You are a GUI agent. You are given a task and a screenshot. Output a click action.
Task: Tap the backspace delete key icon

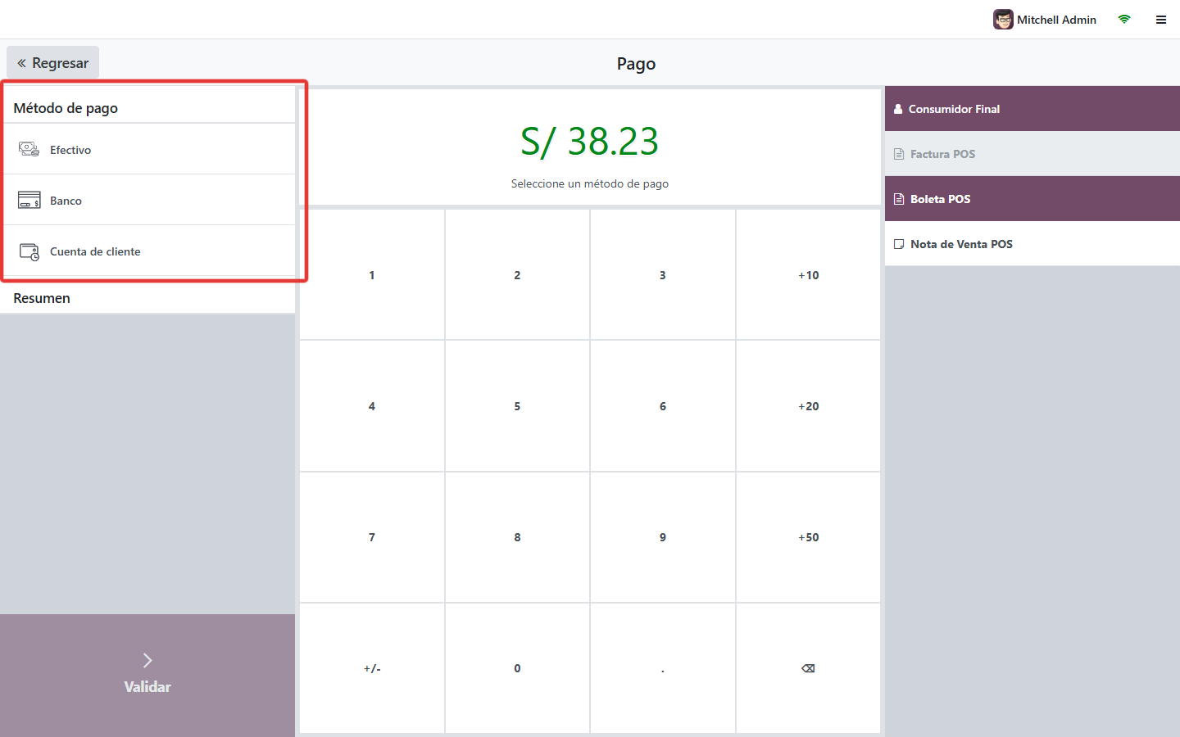pyautogui.click(x=808, y=668)
